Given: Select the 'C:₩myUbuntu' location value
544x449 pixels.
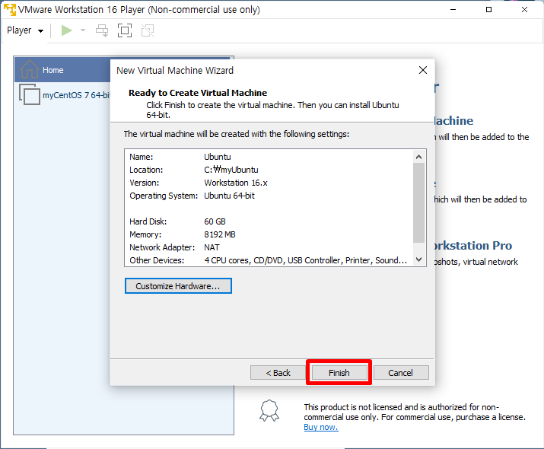Looking at the screenshot, I should tap(231, 170).
